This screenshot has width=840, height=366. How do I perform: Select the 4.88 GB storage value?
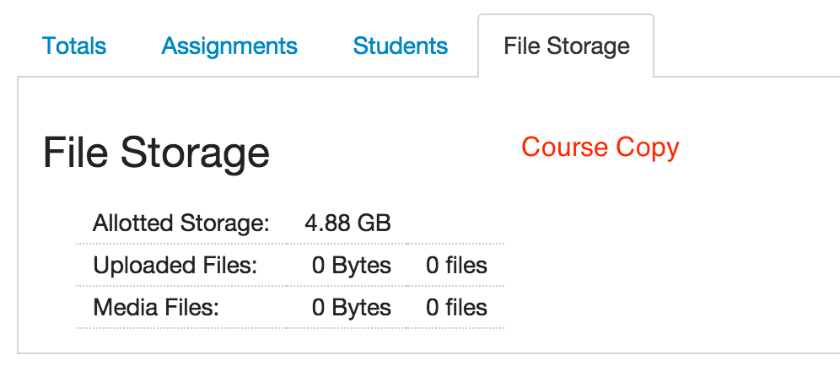click(347, 224)
